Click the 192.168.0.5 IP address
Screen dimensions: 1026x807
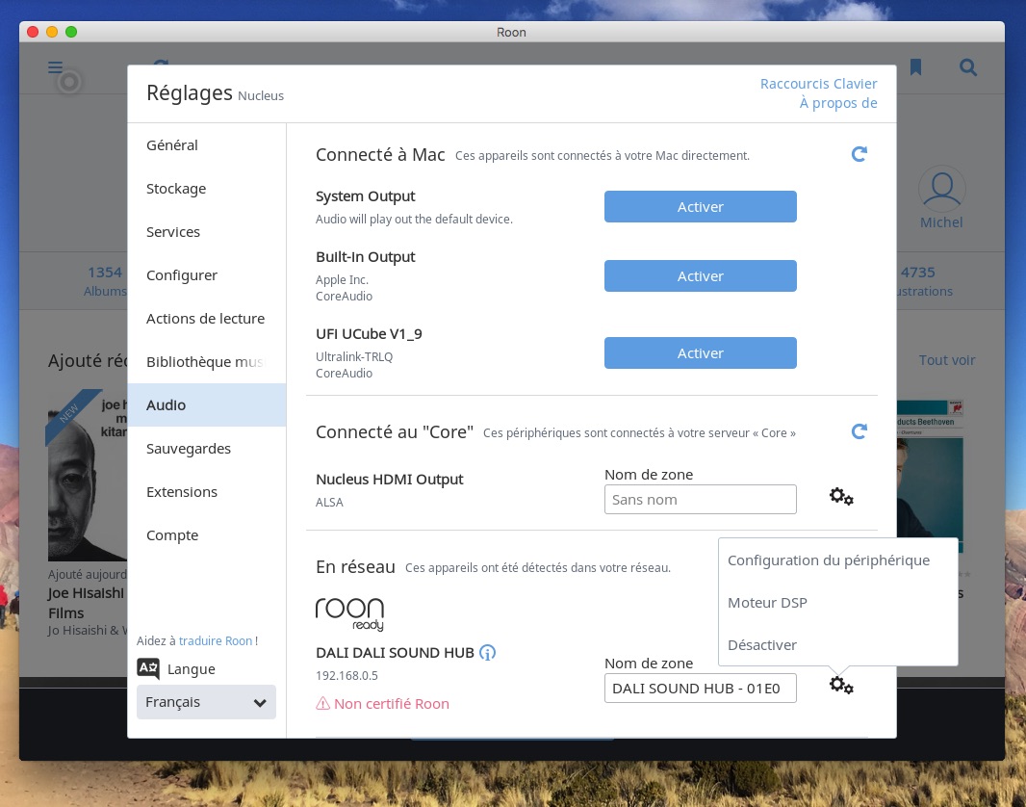pyautogui.click(x=346, y=675)
